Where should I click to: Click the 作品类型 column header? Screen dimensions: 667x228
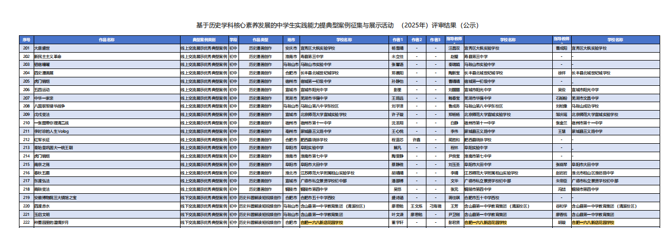coord(261,39)
